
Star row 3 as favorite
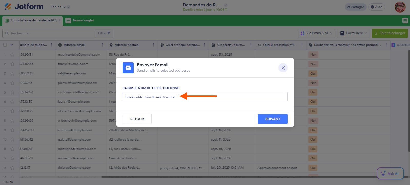(x=12, y=74)
